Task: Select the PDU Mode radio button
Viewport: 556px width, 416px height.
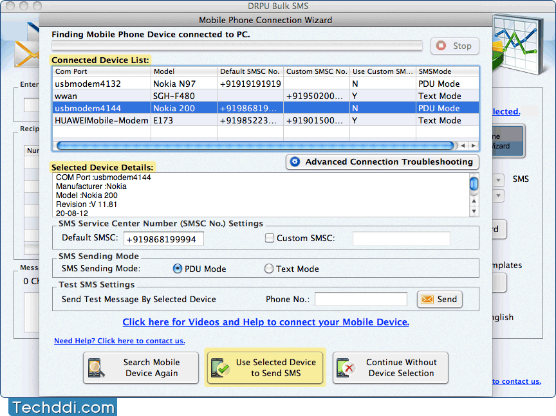Action: (178, 269)
